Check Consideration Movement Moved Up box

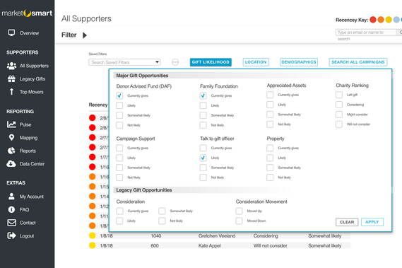(239, 211)
